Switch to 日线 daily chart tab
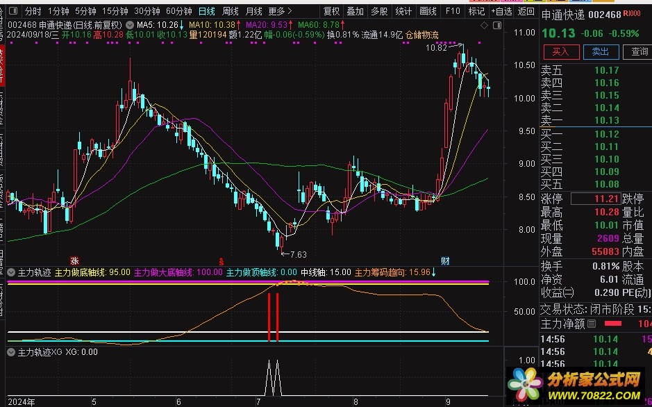The height and width of the screenshot is (407, 652). click(207, 11)
